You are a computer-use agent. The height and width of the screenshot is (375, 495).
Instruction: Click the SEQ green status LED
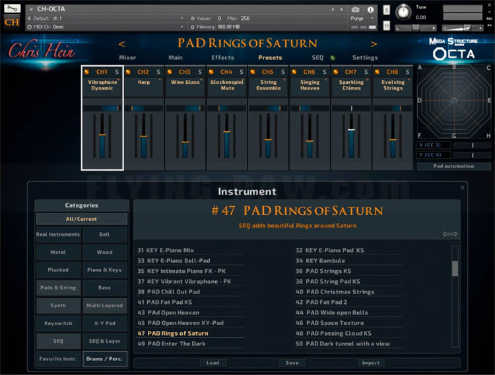click(332, 58)
